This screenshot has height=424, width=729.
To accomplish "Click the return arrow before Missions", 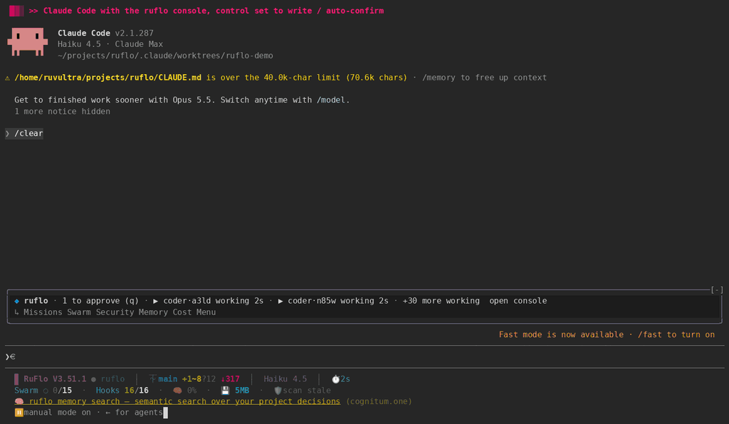I will 17,312.
